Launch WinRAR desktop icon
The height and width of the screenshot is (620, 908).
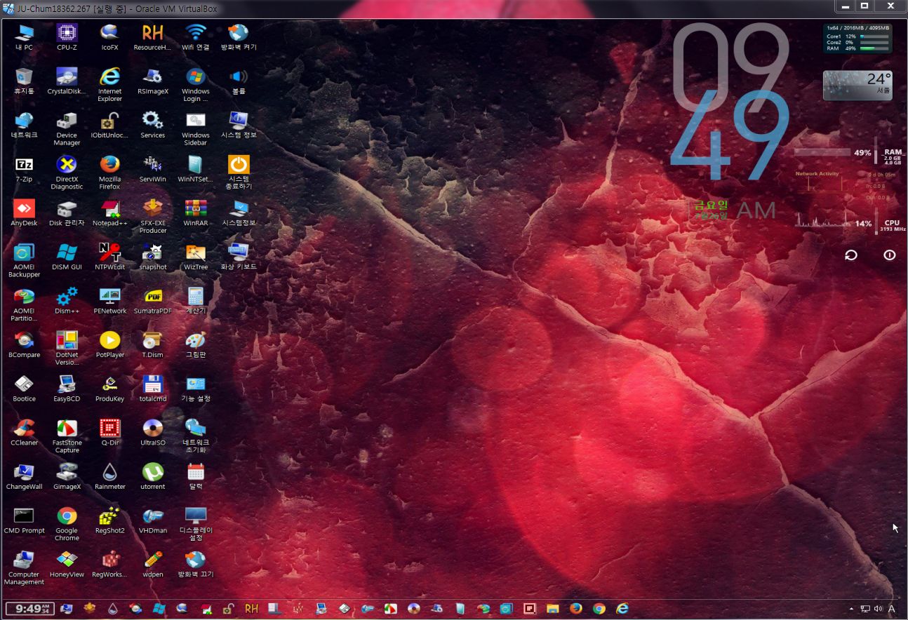(196, 213)
